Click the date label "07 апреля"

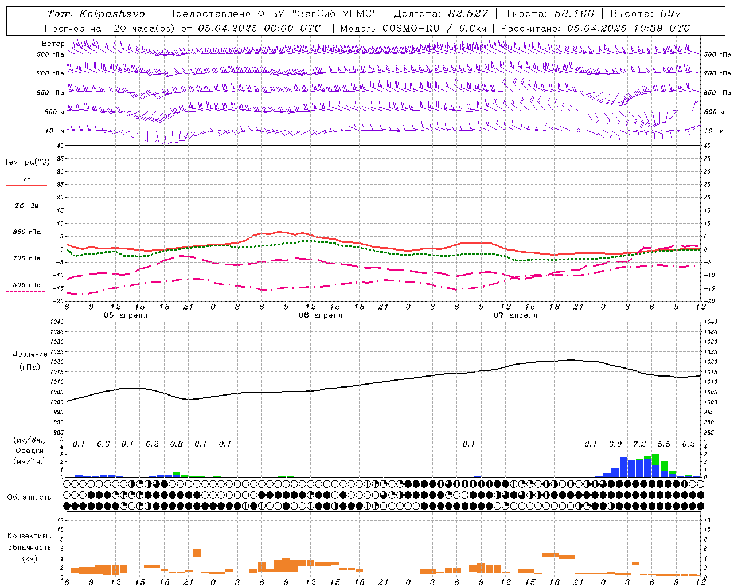coord(516,315)
